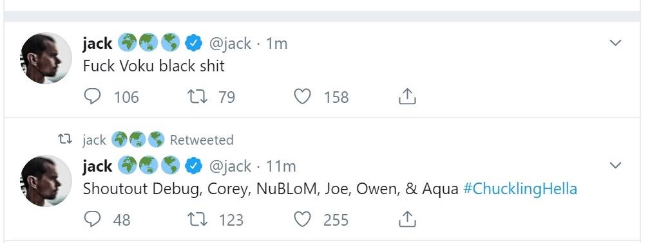
Task: Reply to the 1m tweet with 106 replies
Action: coord(92,97)
